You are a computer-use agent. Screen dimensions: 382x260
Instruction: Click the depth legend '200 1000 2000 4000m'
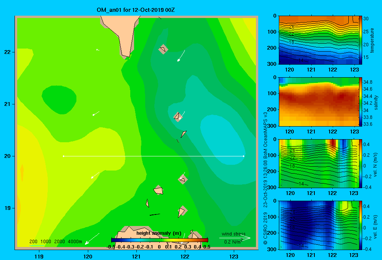pyautogui.click(x=55, y=242)
